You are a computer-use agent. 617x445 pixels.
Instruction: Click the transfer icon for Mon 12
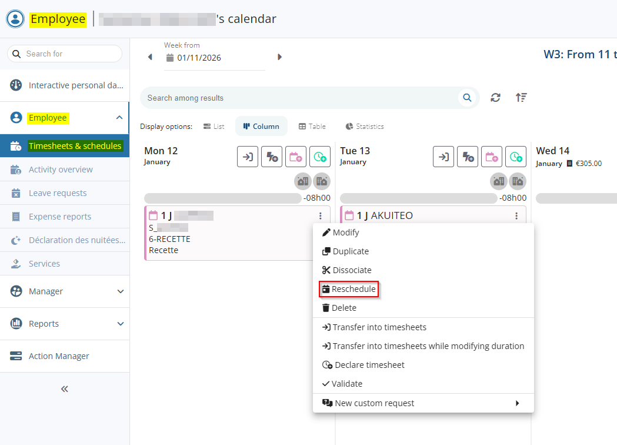pos(248,157)
